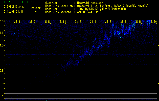Click the 2312 time marker

(x=32, y=21)
